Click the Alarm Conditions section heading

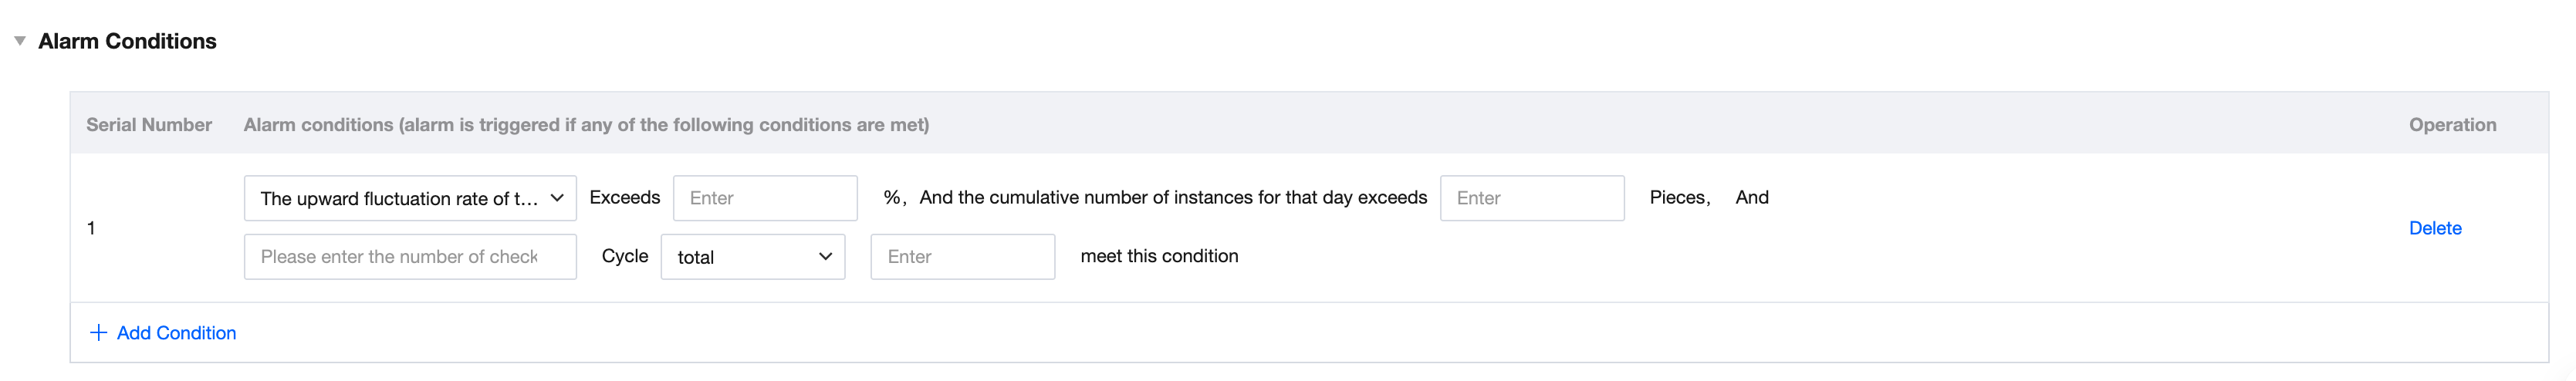coord(127,41)
